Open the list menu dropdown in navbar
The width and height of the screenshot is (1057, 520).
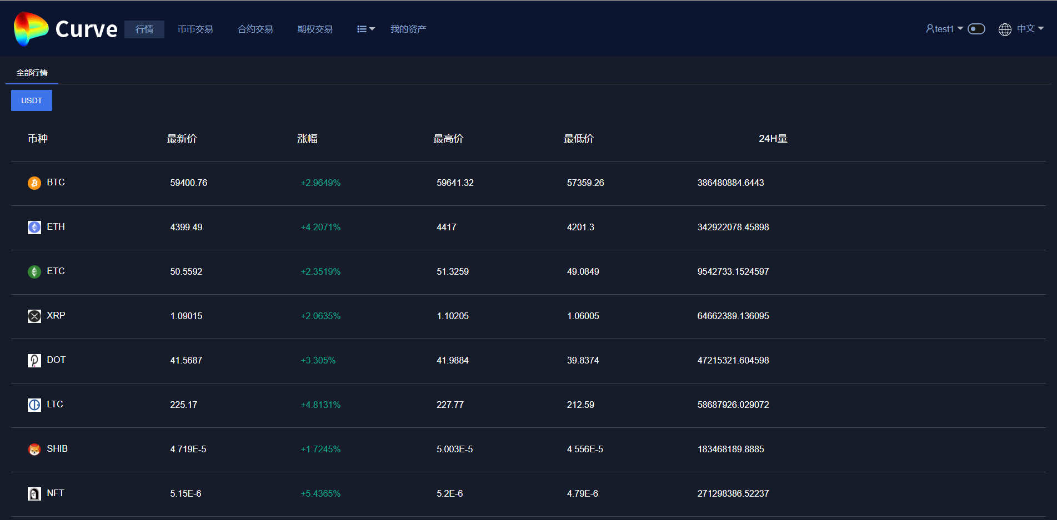(366, 29)
